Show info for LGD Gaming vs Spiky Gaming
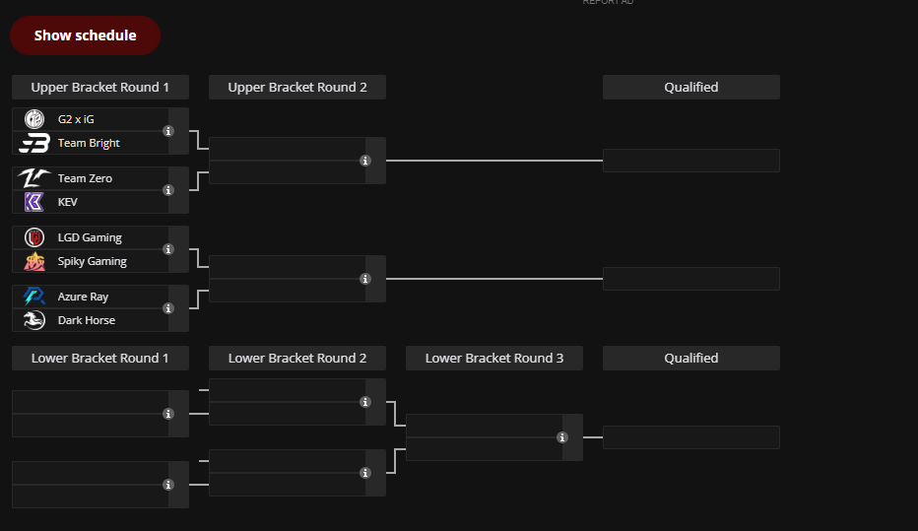This screenshot has height=531, width=918. (168, 249)
